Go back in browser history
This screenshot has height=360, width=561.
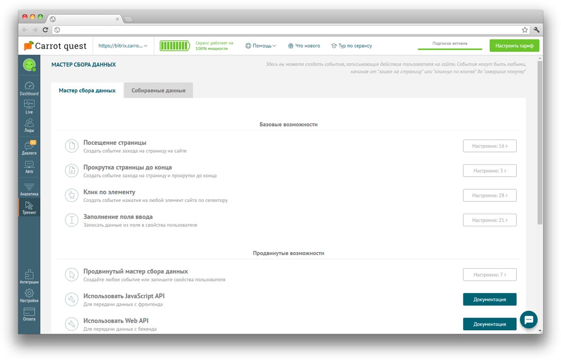tap(25, 29)
